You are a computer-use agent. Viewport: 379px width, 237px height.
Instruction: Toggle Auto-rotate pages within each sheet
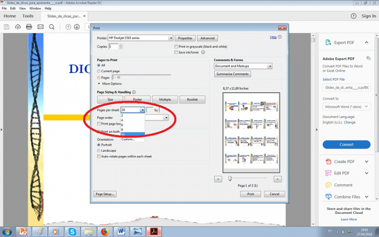coord(99,156)
